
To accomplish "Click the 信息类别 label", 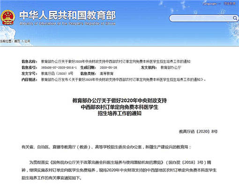I will pyautogui.click(x=88, y=73).
